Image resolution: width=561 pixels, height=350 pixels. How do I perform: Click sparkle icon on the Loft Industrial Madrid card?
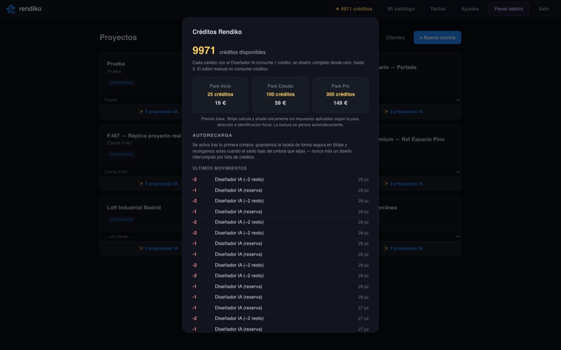pyautogui.click(x=141, y=248)
